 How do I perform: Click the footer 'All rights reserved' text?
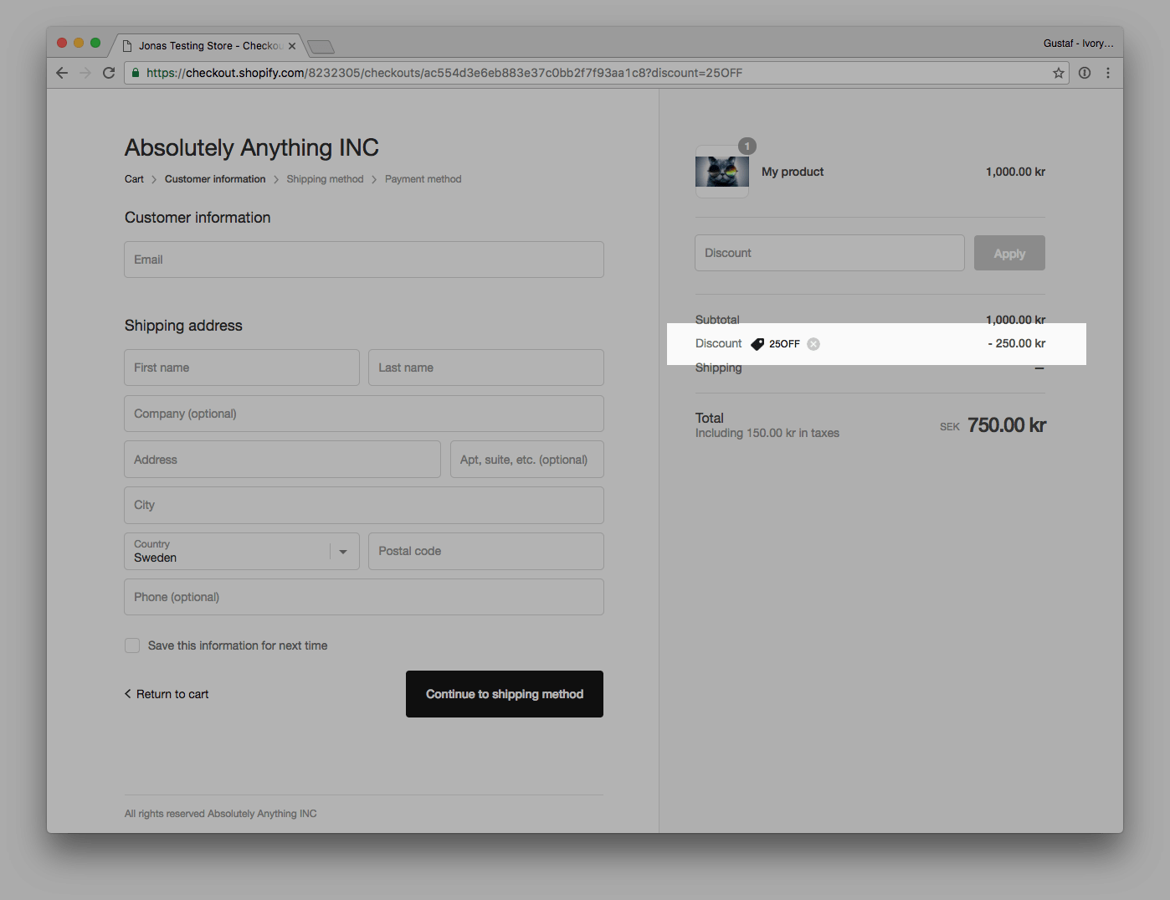221,814
